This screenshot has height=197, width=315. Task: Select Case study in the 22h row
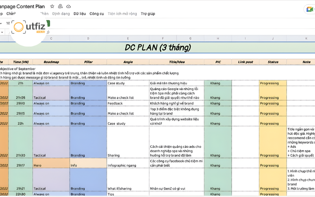click(128, 121)
